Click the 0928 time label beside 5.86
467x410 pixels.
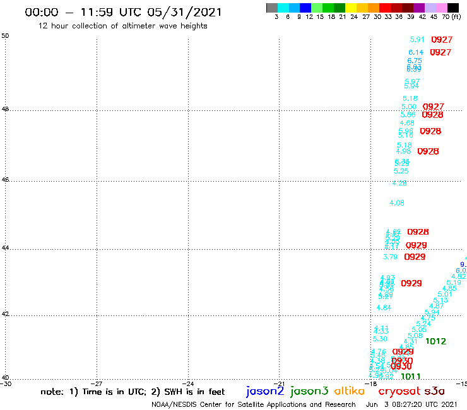[433, 115]
